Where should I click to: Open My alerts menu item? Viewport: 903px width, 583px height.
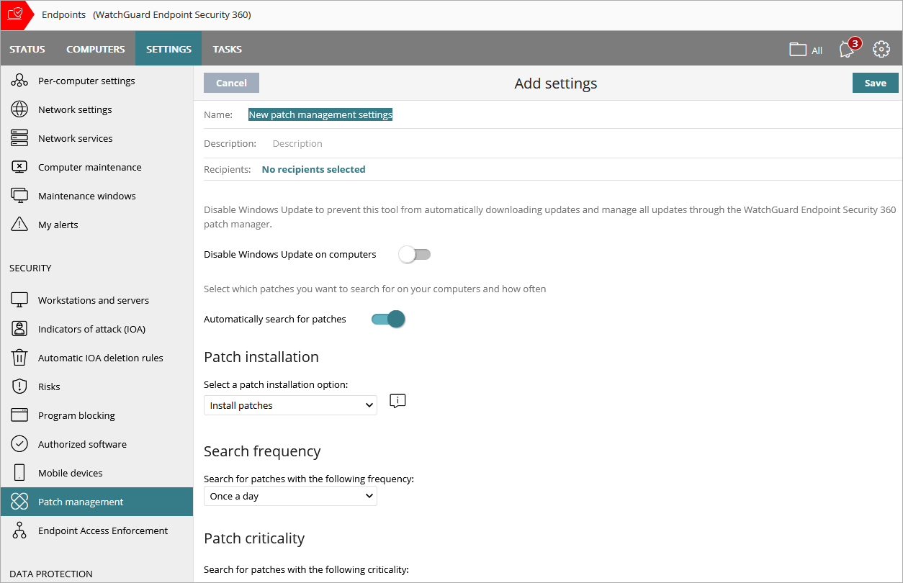pyautogui.click(x=96, y=225)
